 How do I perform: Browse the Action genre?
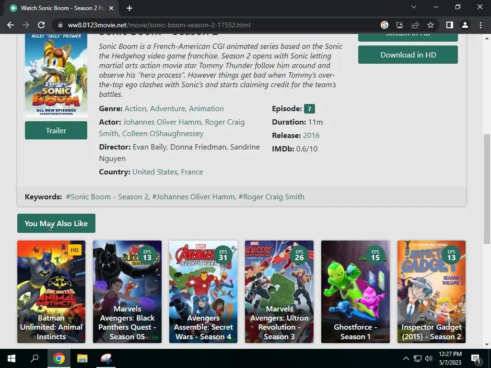135,109
